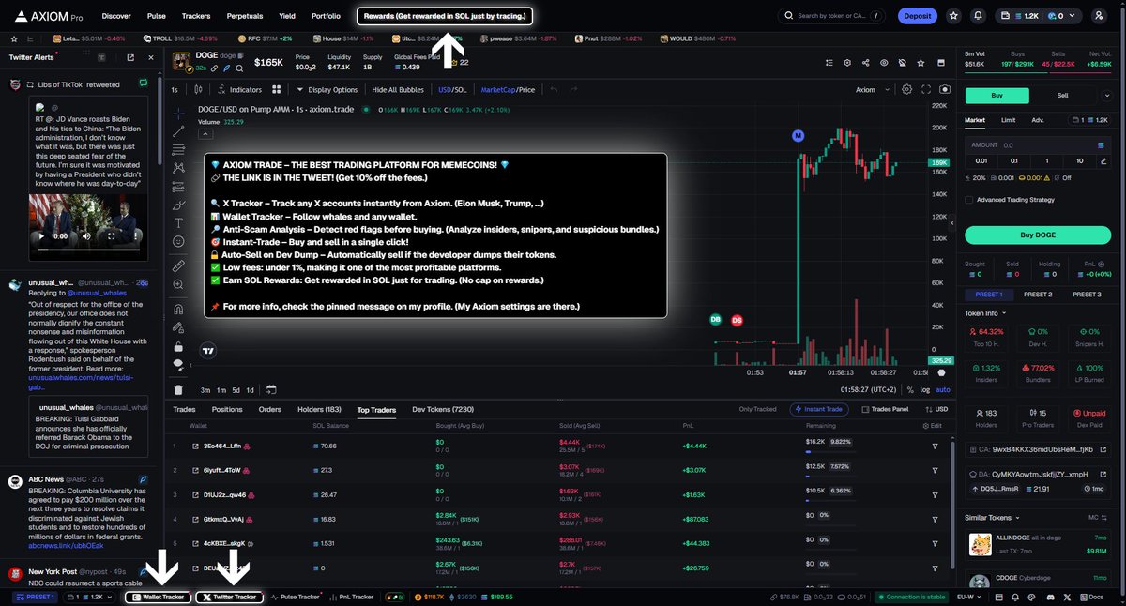The width and height of the screenshot is (1126, 606).
Task: Open the chart layout grid icon
Action: point(277,90)
